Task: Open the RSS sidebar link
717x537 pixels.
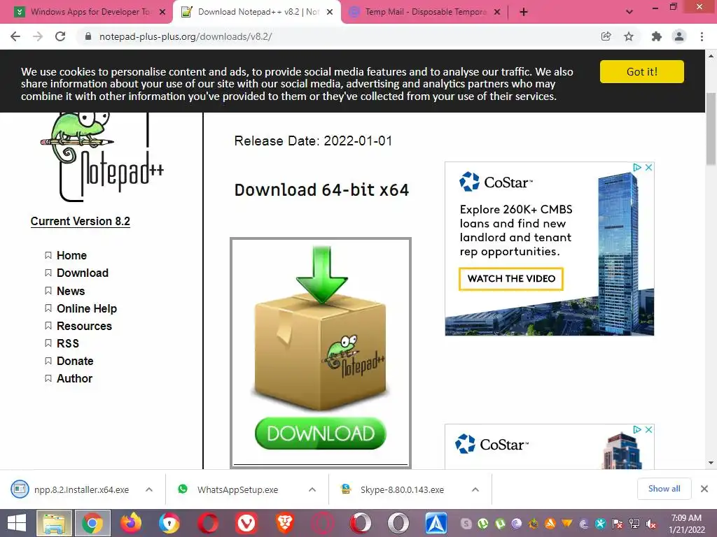Action: coord(68,343)
